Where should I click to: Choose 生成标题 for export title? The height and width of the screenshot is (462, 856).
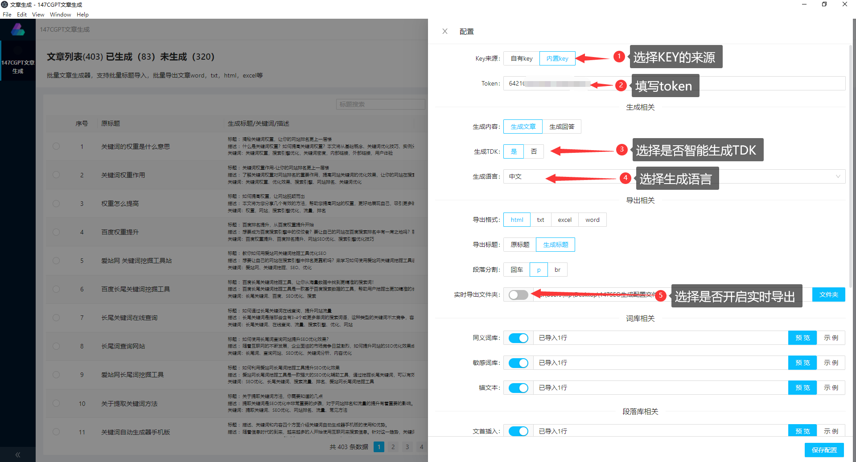(556, 245)
